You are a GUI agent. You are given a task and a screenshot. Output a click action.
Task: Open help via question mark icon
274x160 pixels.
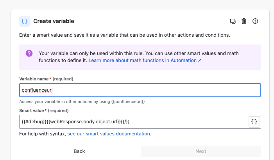255,21
